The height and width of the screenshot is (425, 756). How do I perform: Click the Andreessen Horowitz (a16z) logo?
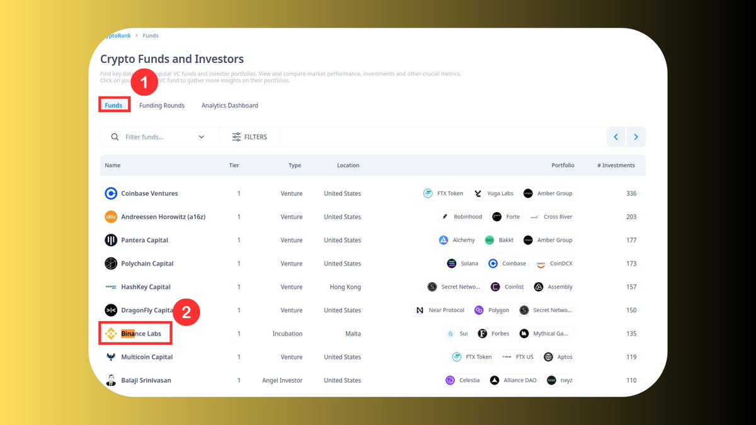click(x=110, y=217)
